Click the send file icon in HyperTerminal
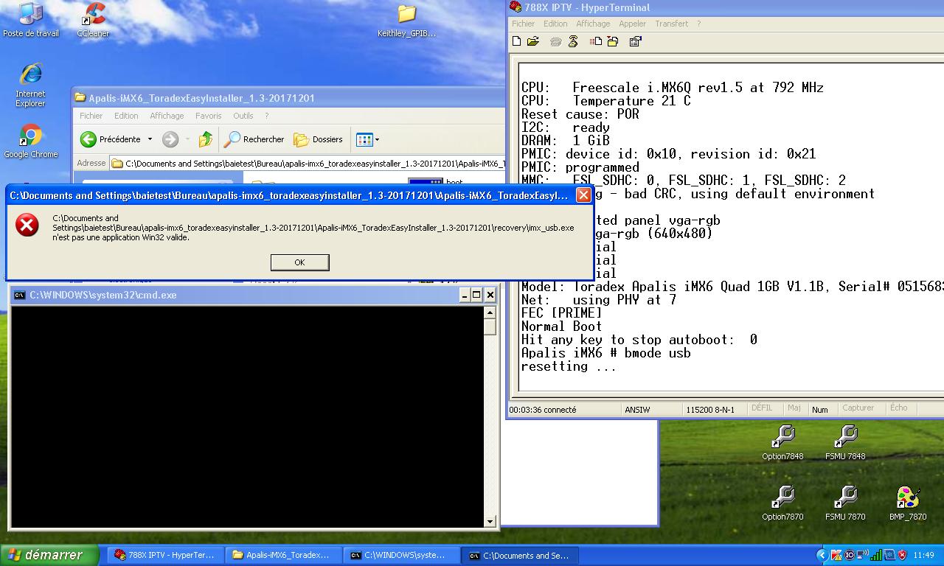Screen dimensions: 944x566 [x=596, y=41]
